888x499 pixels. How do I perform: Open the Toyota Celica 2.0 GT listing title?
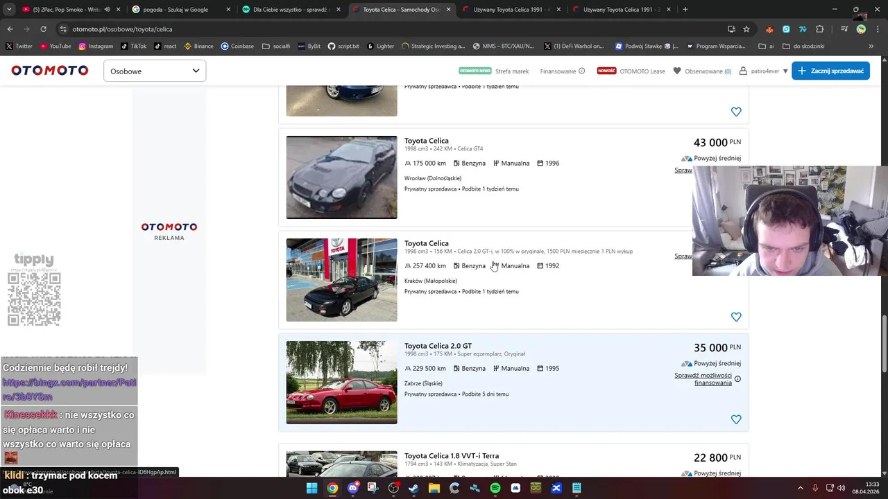pos(438,346)
